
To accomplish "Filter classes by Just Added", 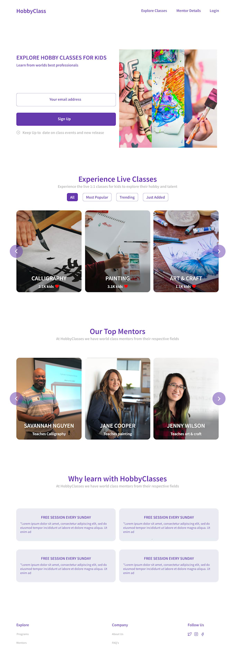I will tap(156, 197).
